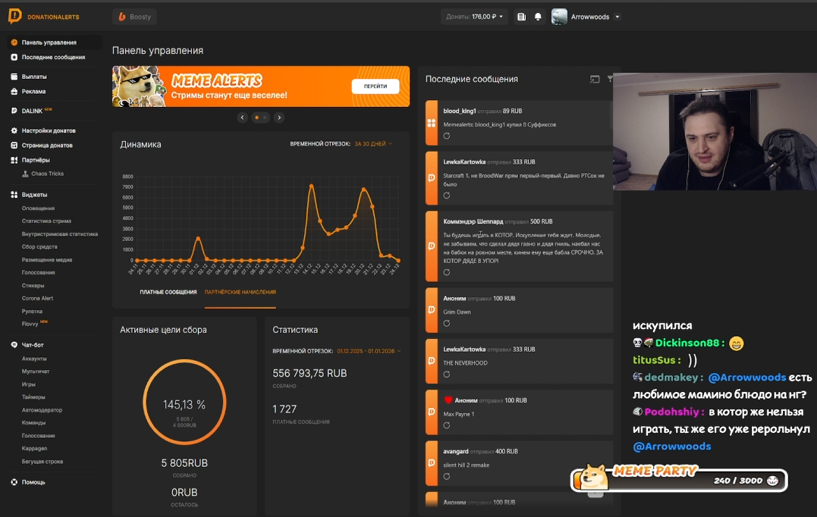
Task: Open the Партнёры section
Action: click(x=36, y=160)
